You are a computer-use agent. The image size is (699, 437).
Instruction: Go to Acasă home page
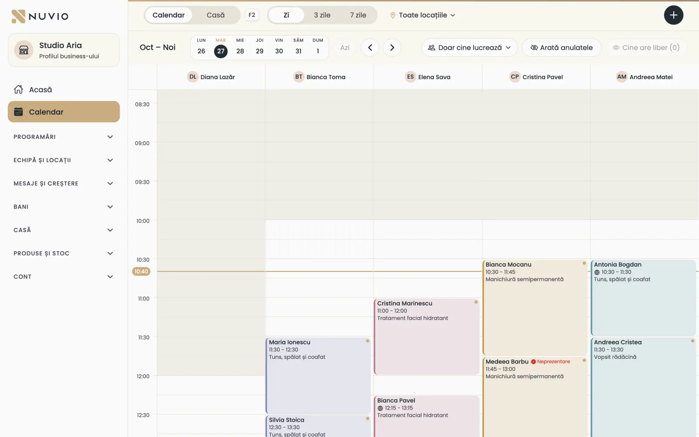(x=64, y=90)
